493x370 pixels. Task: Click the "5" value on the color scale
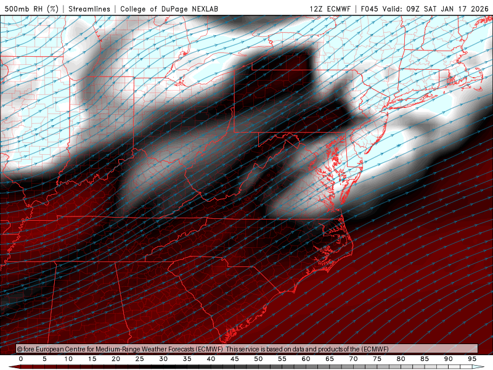point(44,359)
